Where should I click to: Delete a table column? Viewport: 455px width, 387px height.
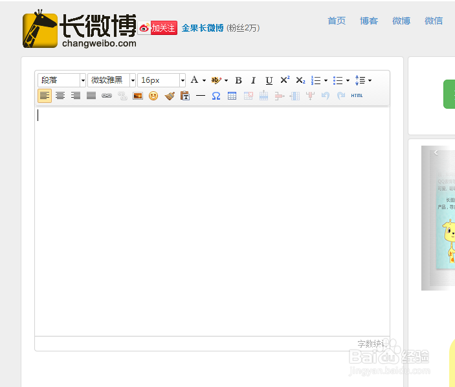[x=310, y=96]
